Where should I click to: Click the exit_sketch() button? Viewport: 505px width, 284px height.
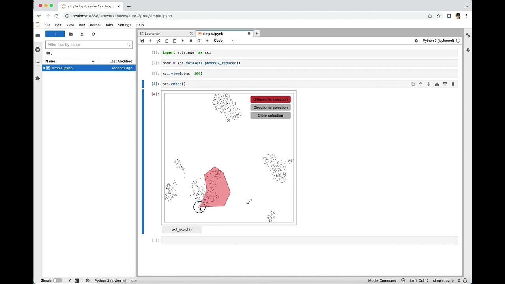coord(181,230)
